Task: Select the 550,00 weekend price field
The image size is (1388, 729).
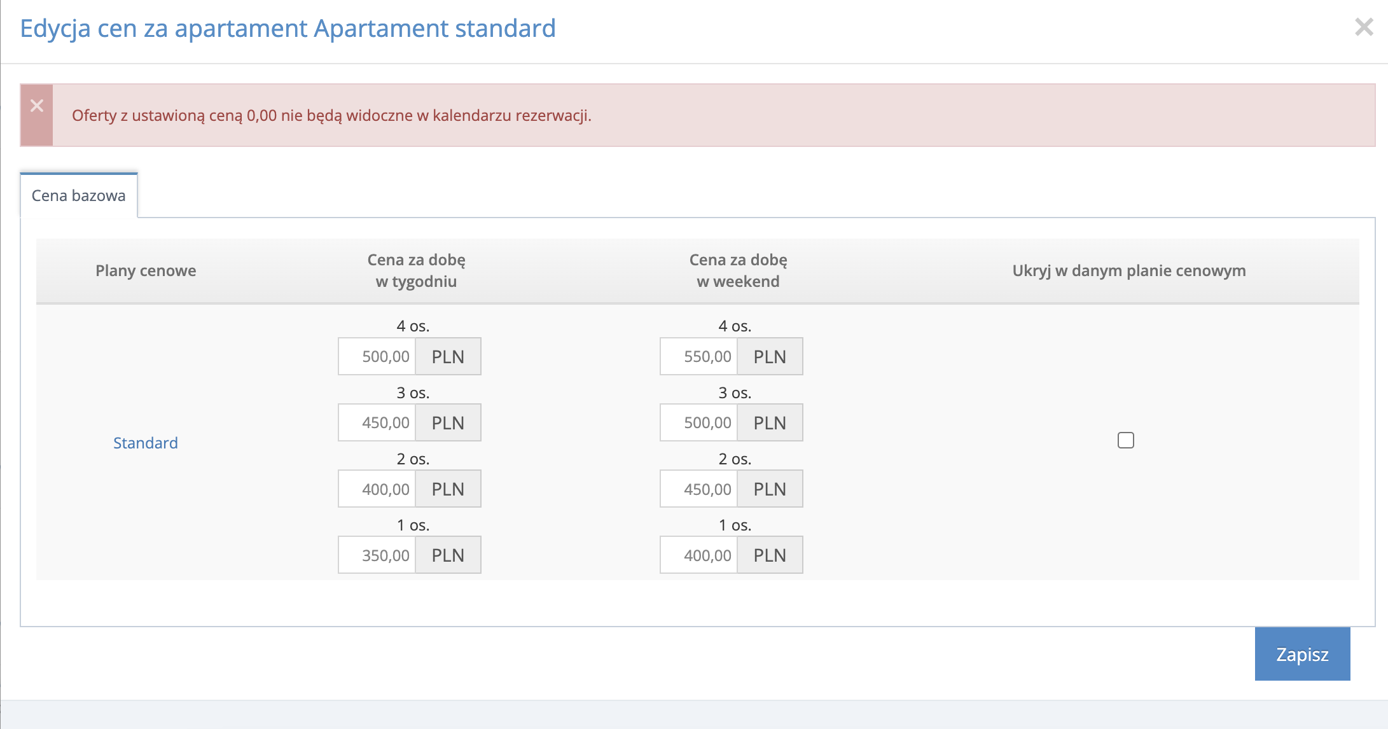Action: (x=698, y=356)
